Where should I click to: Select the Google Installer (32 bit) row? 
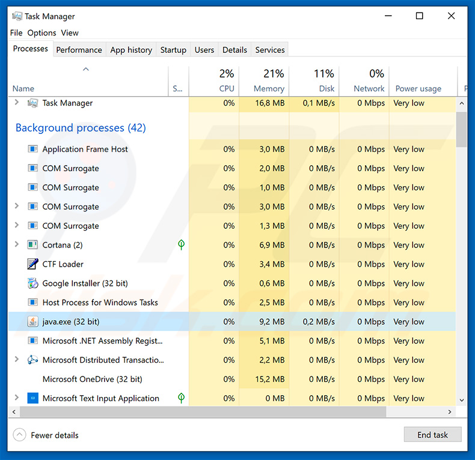pos(232,283)
